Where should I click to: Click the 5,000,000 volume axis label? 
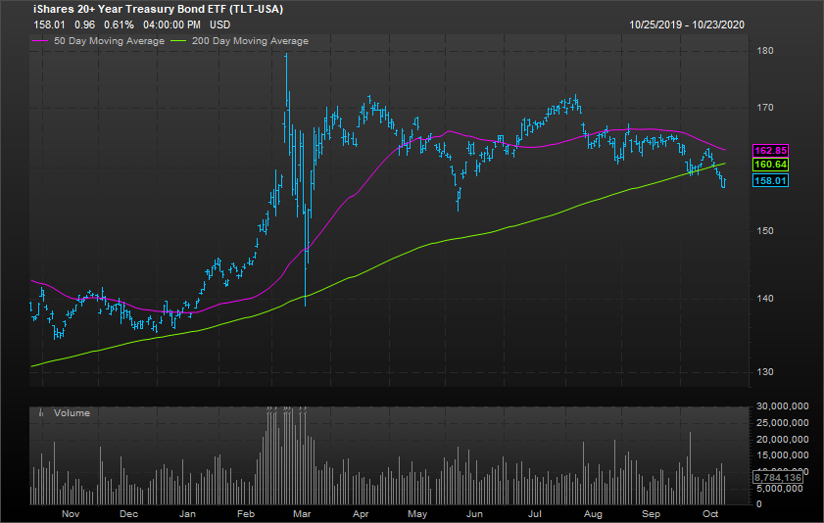pyautogui.click(x=779, y=489)
